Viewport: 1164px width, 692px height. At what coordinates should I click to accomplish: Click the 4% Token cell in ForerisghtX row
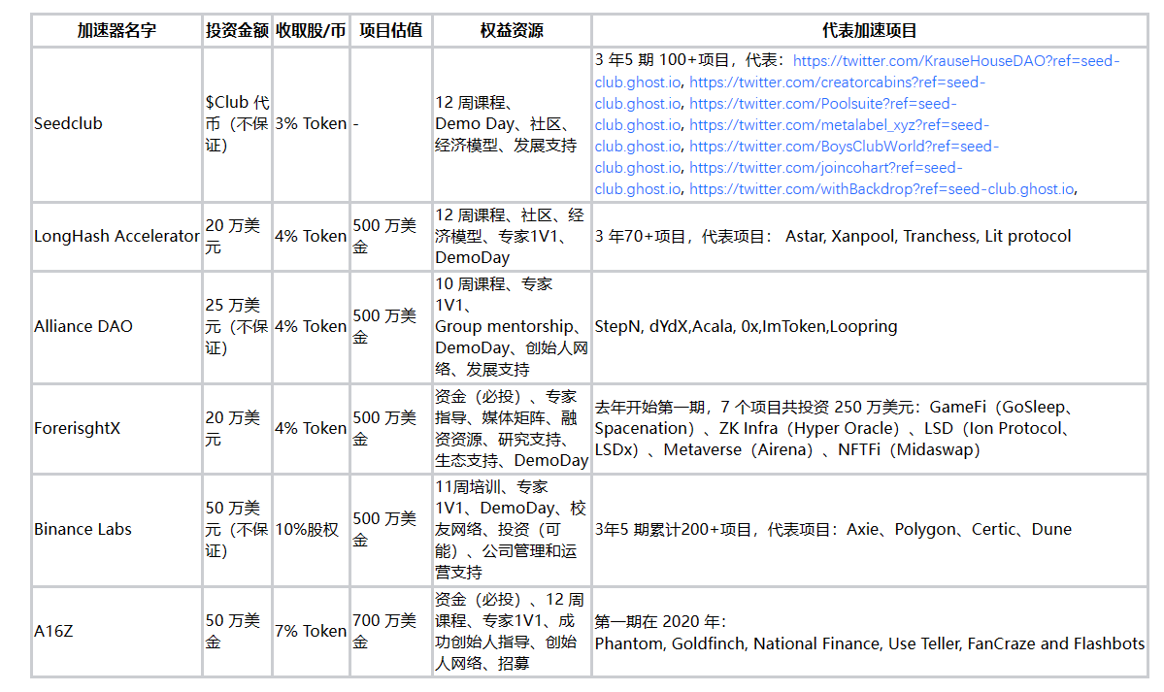(x=311, y=428)
